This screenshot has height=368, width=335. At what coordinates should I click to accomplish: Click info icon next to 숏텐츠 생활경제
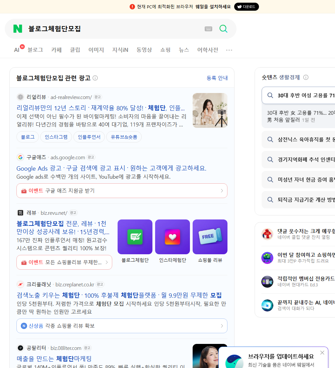(306, 77)
